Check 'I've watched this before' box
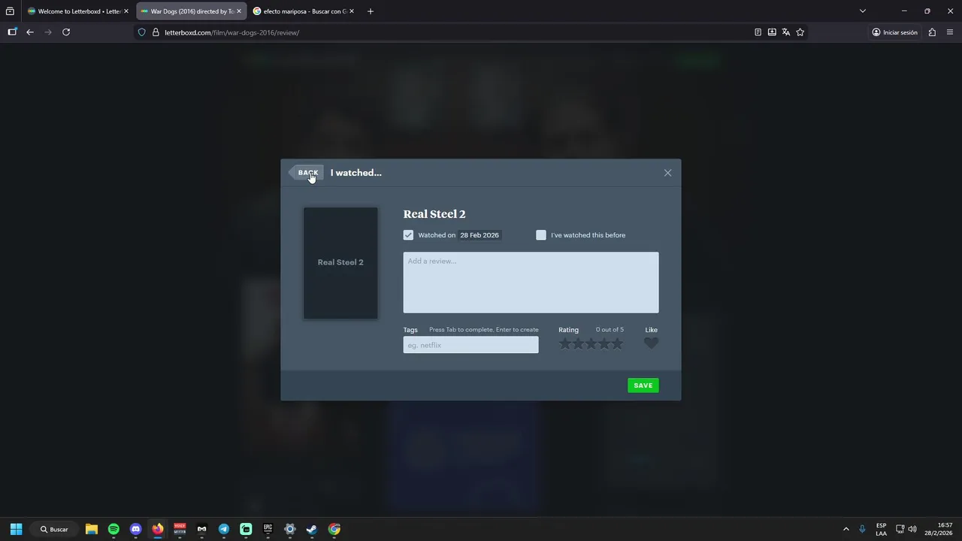The width and height of the screenshot is (962, 541). (541, 235)
